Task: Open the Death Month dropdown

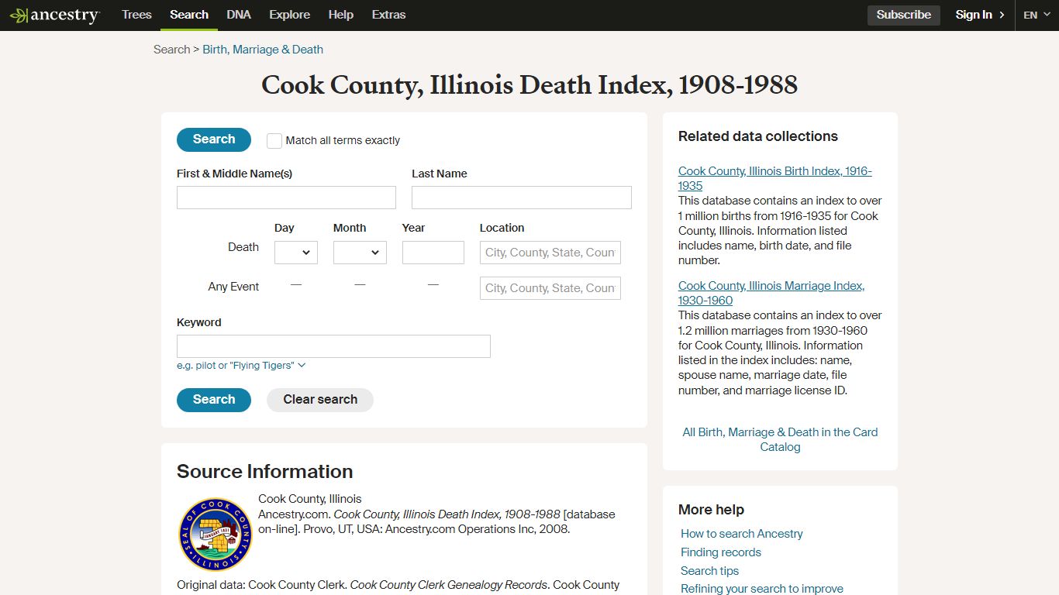Action: click(x=360, y=253)
